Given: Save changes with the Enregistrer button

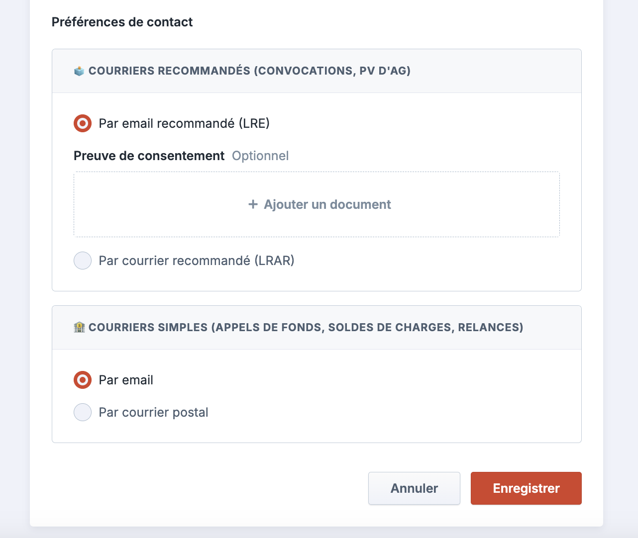Looking at the screenshot, I should pos(526,488).
